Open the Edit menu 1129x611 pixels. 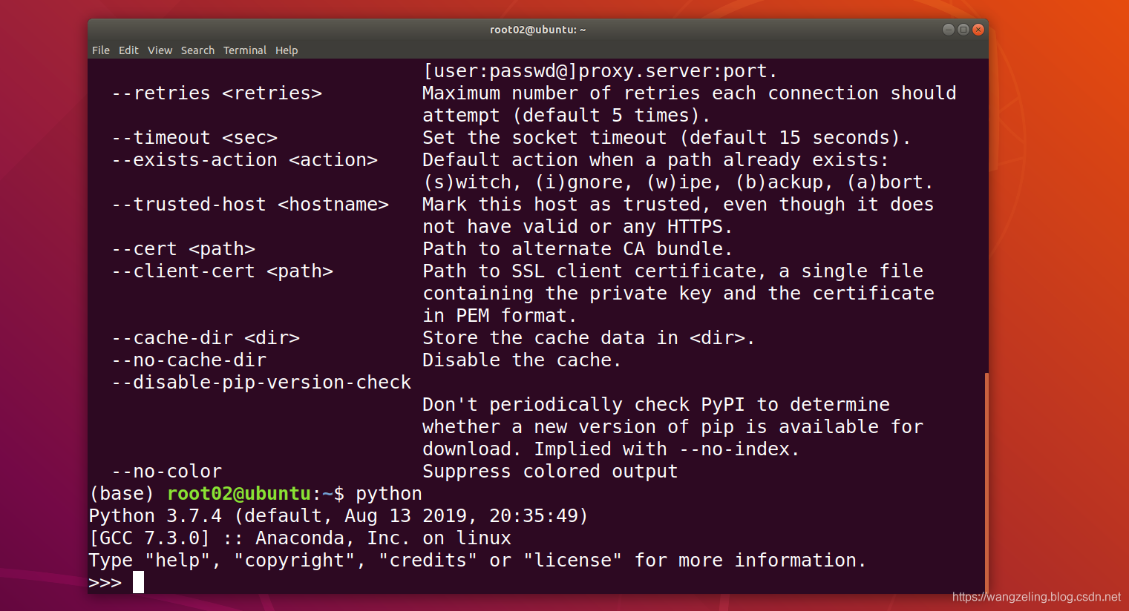tap(128, 50)
